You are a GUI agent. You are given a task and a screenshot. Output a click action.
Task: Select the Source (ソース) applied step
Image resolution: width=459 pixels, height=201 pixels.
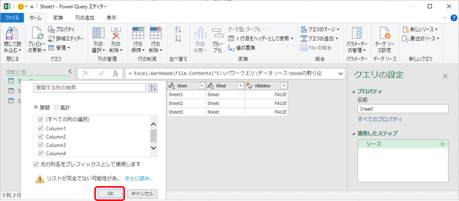click(x=403, y=144)
